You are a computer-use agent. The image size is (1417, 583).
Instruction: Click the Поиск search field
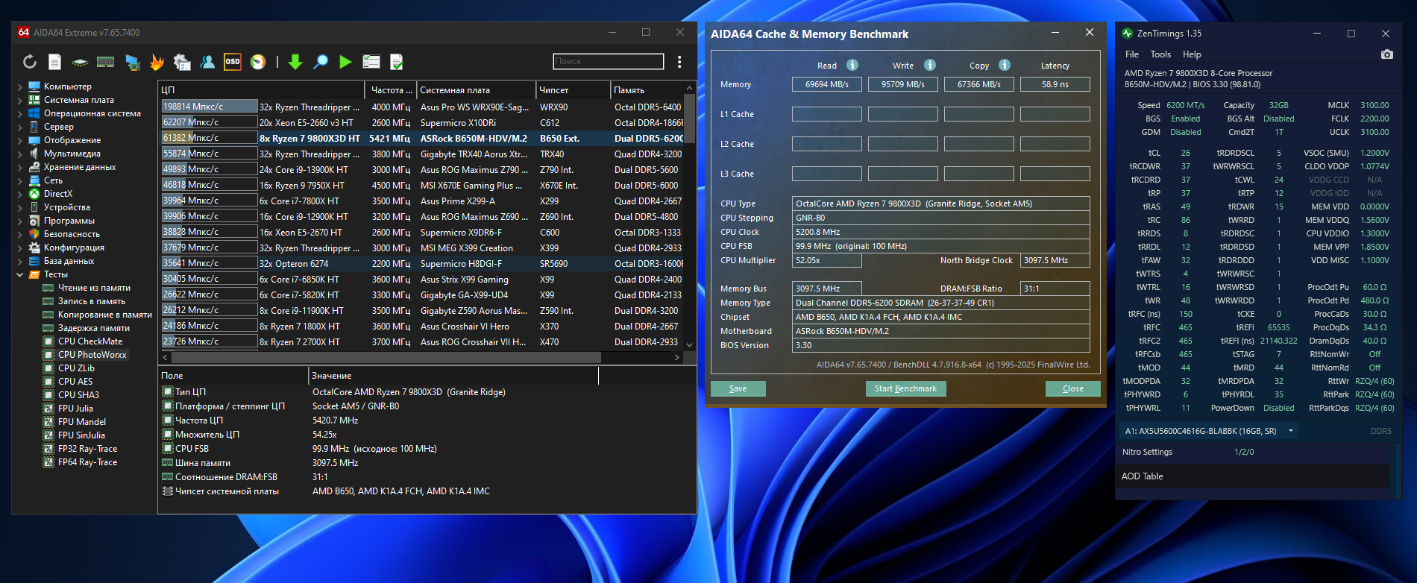click(609, 61)
